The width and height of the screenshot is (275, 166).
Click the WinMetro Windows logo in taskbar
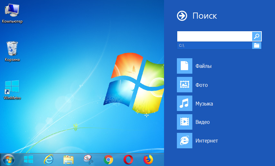point(29,159)
